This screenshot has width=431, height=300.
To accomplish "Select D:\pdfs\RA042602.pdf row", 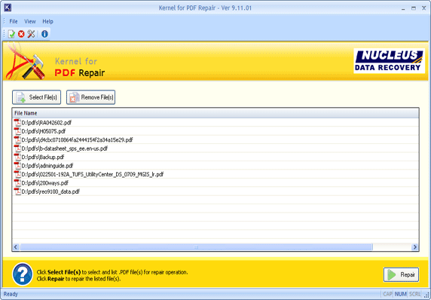I will (215, 122).
